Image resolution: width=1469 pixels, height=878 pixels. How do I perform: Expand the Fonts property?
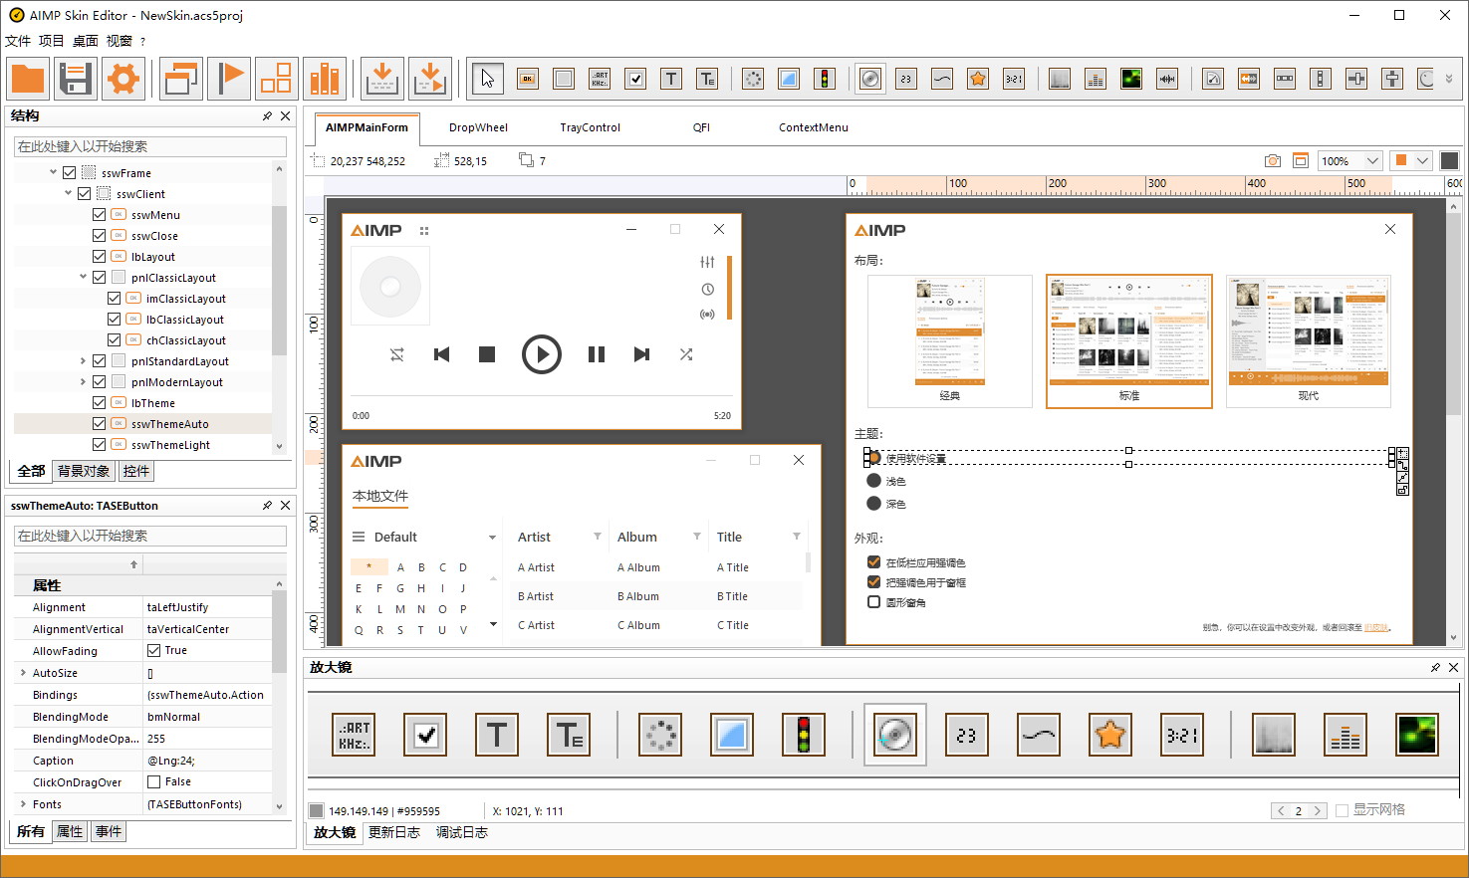tap(23, 804)
